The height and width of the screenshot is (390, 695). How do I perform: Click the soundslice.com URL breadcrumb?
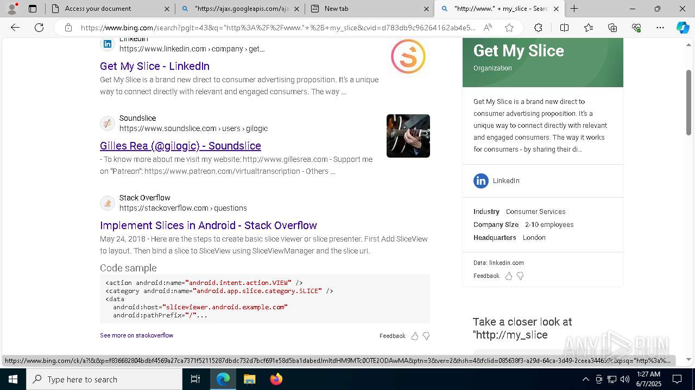tap(193, 128)
